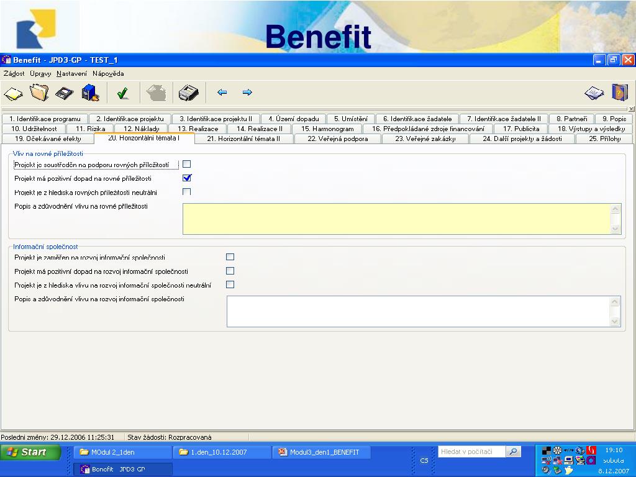The width and height of the screenshot is (636, 477).
Task: Check 'pozitivní dopad na rozvoj informační společnosti'
Action: [x=230, y=271]
